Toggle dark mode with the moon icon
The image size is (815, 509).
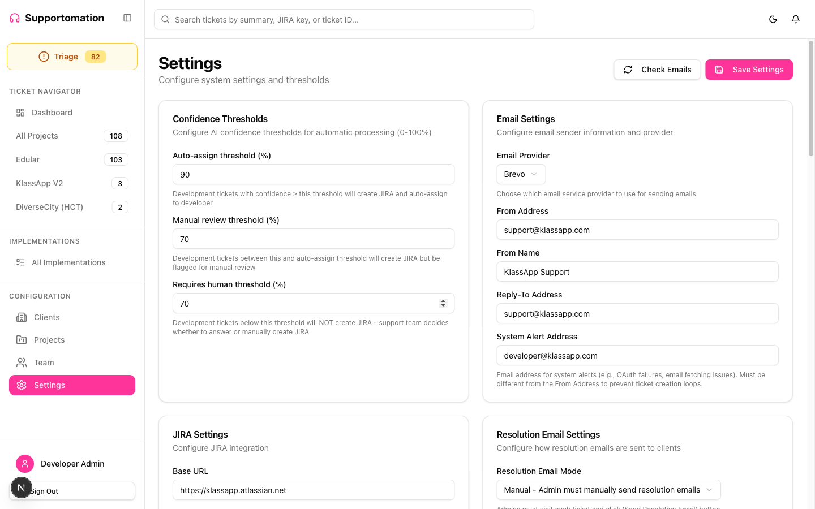773,19
